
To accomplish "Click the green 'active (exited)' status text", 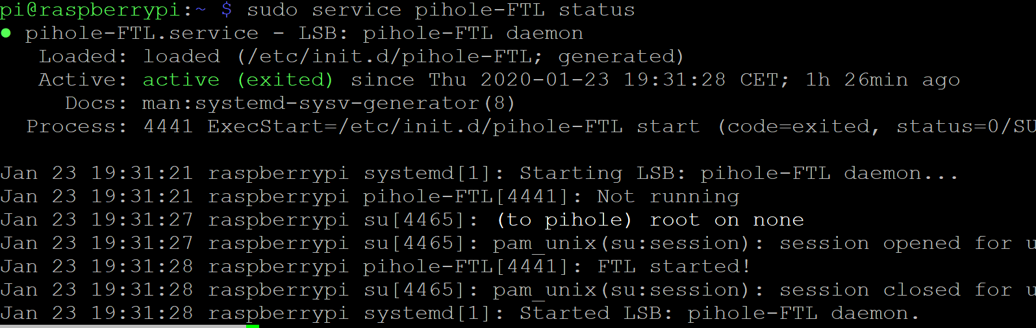I will [x=238, y=80].
